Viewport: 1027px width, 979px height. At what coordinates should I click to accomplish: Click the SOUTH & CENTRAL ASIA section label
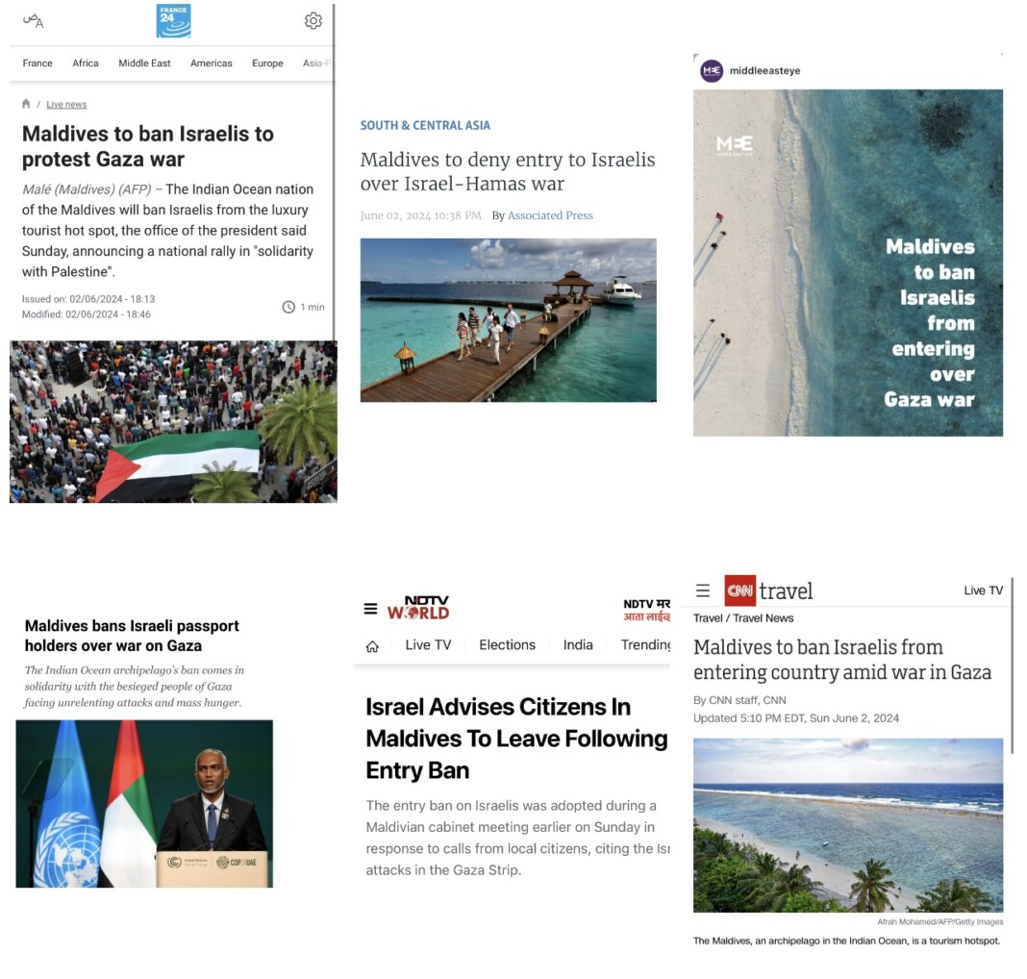pyautogui.click(x=425, y=126)
